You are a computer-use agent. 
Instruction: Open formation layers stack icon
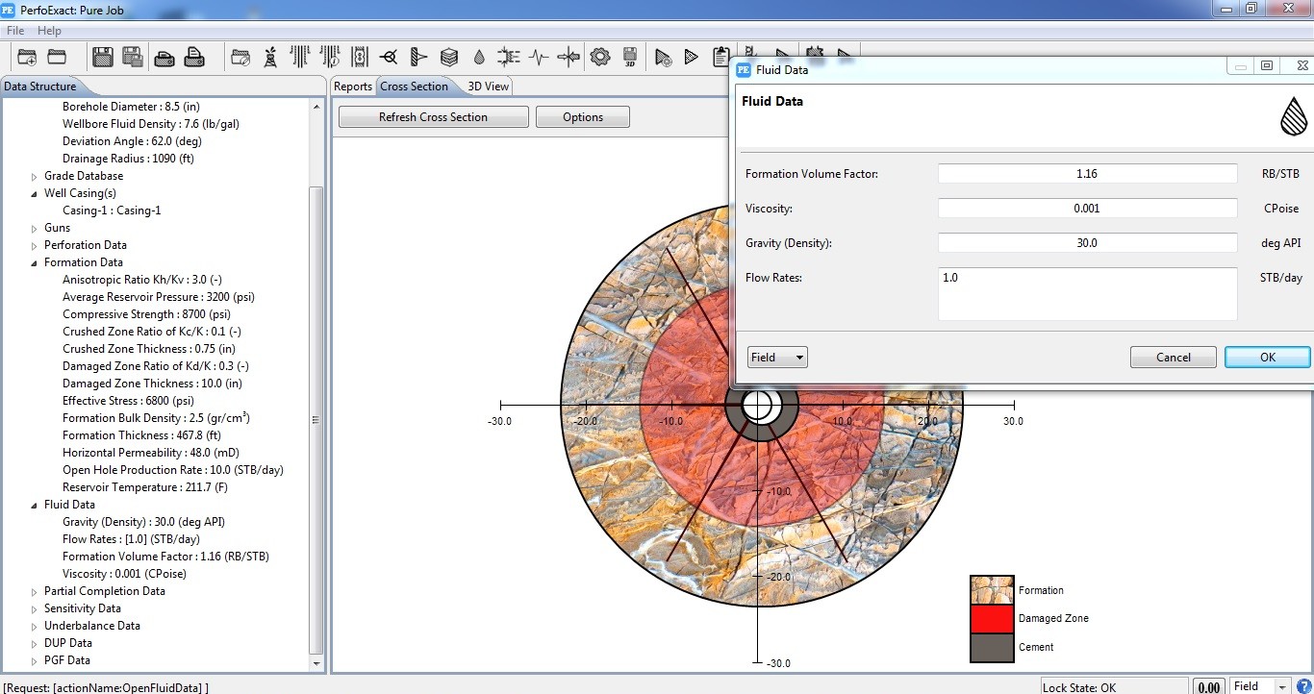pos(449,58)
